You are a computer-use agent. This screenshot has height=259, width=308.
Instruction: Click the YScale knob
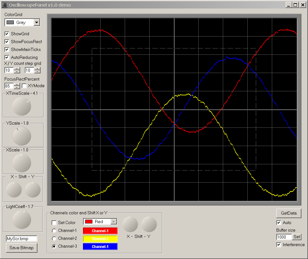click(x=22, y=136)
